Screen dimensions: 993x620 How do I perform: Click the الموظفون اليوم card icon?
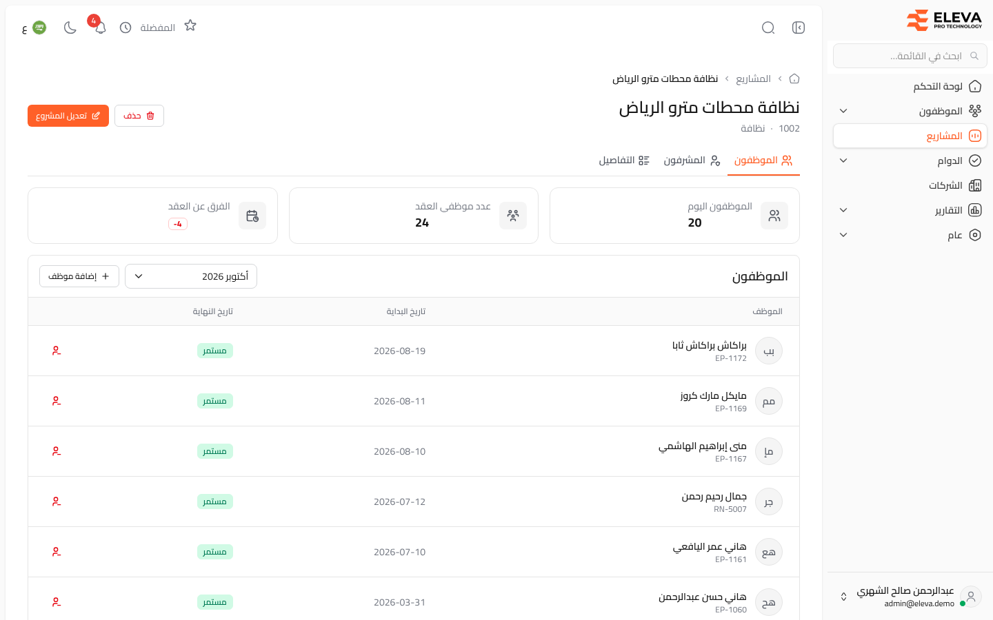[774, 216]
